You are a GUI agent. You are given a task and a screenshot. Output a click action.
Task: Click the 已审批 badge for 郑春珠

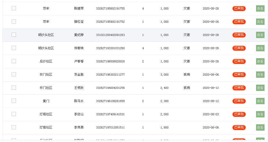pos(239,48)
